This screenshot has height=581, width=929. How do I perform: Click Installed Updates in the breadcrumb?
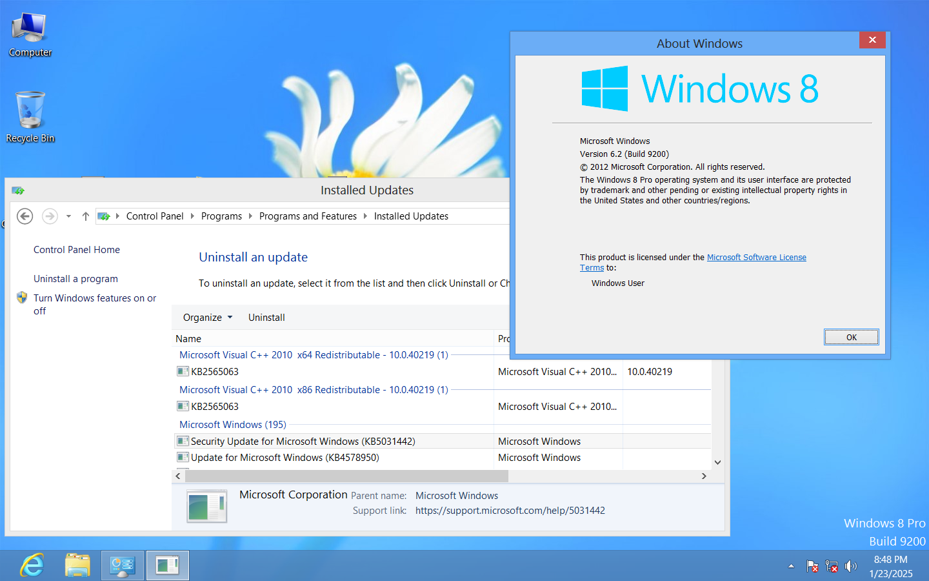coord(411,216)
